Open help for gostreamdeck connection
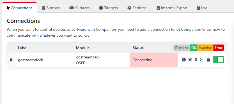 click(x=184, y=60)
